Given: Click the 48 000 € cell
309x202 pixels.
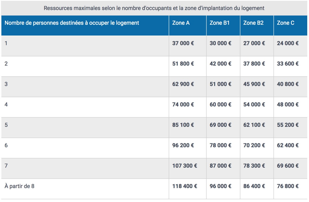Looking at the screenshot, I should (x=288, y=105).
